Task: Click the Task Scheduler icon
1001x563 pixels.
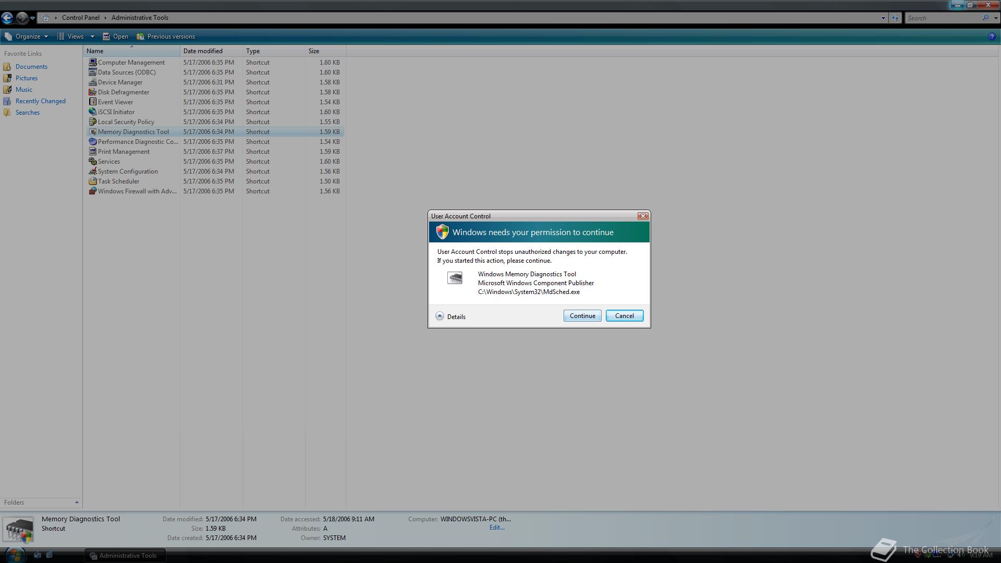Action: click(93, 181)
